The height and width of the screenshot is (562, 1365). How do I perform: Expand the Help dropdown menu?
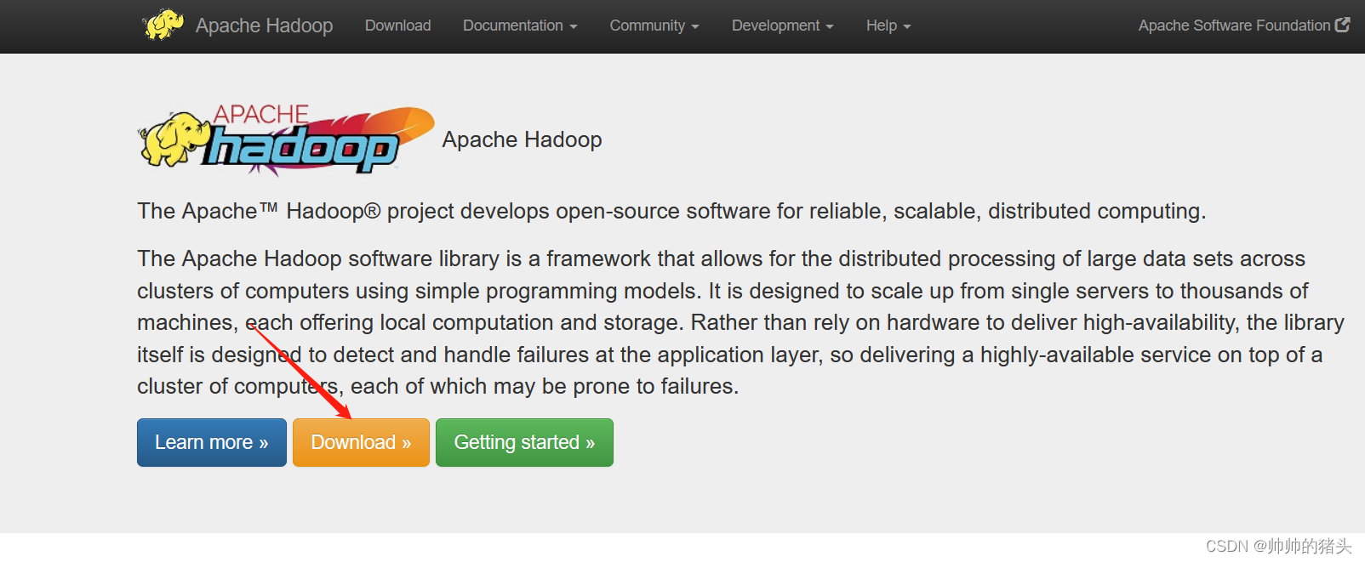888,26
